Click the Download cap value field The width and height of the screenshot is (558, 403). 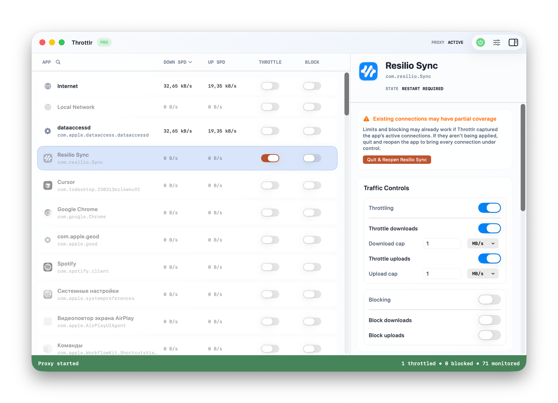[x=442, y=244]
